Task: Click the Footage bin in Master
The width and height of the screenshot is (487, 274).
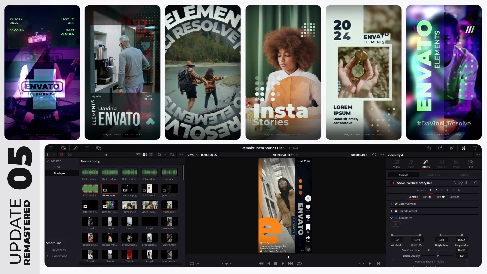Action: click(x=59, y=173)
